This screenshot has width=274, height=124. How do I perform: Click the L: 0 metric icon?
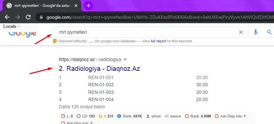coord(63,116)
